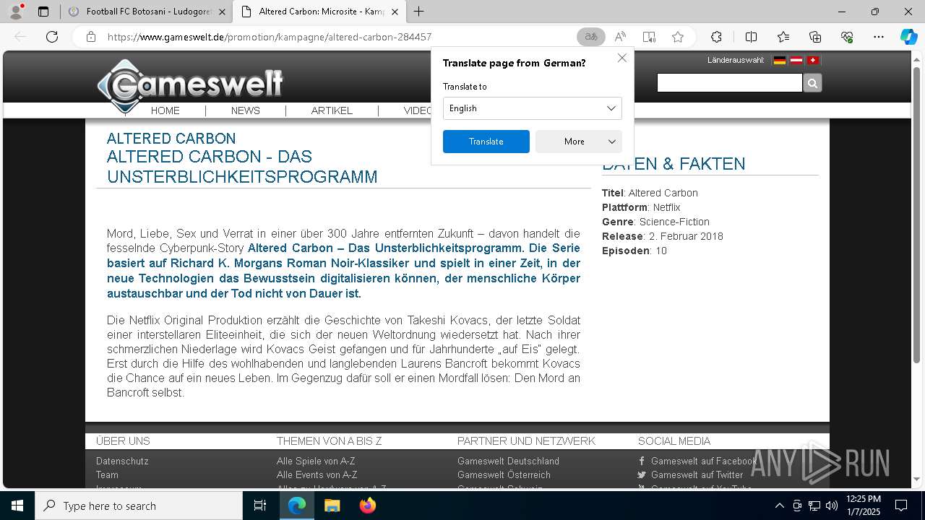Open the notifications center icon
This screenshot has width=925, height=520.
click(901, 506)
